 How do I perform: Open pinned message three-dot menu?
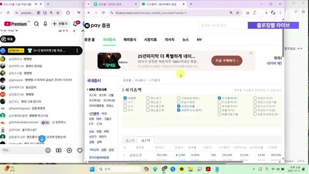coord(77,51)
